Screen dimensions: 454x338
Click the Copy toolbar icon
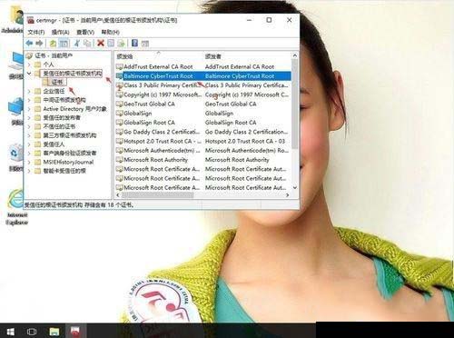tap(87, 44)
